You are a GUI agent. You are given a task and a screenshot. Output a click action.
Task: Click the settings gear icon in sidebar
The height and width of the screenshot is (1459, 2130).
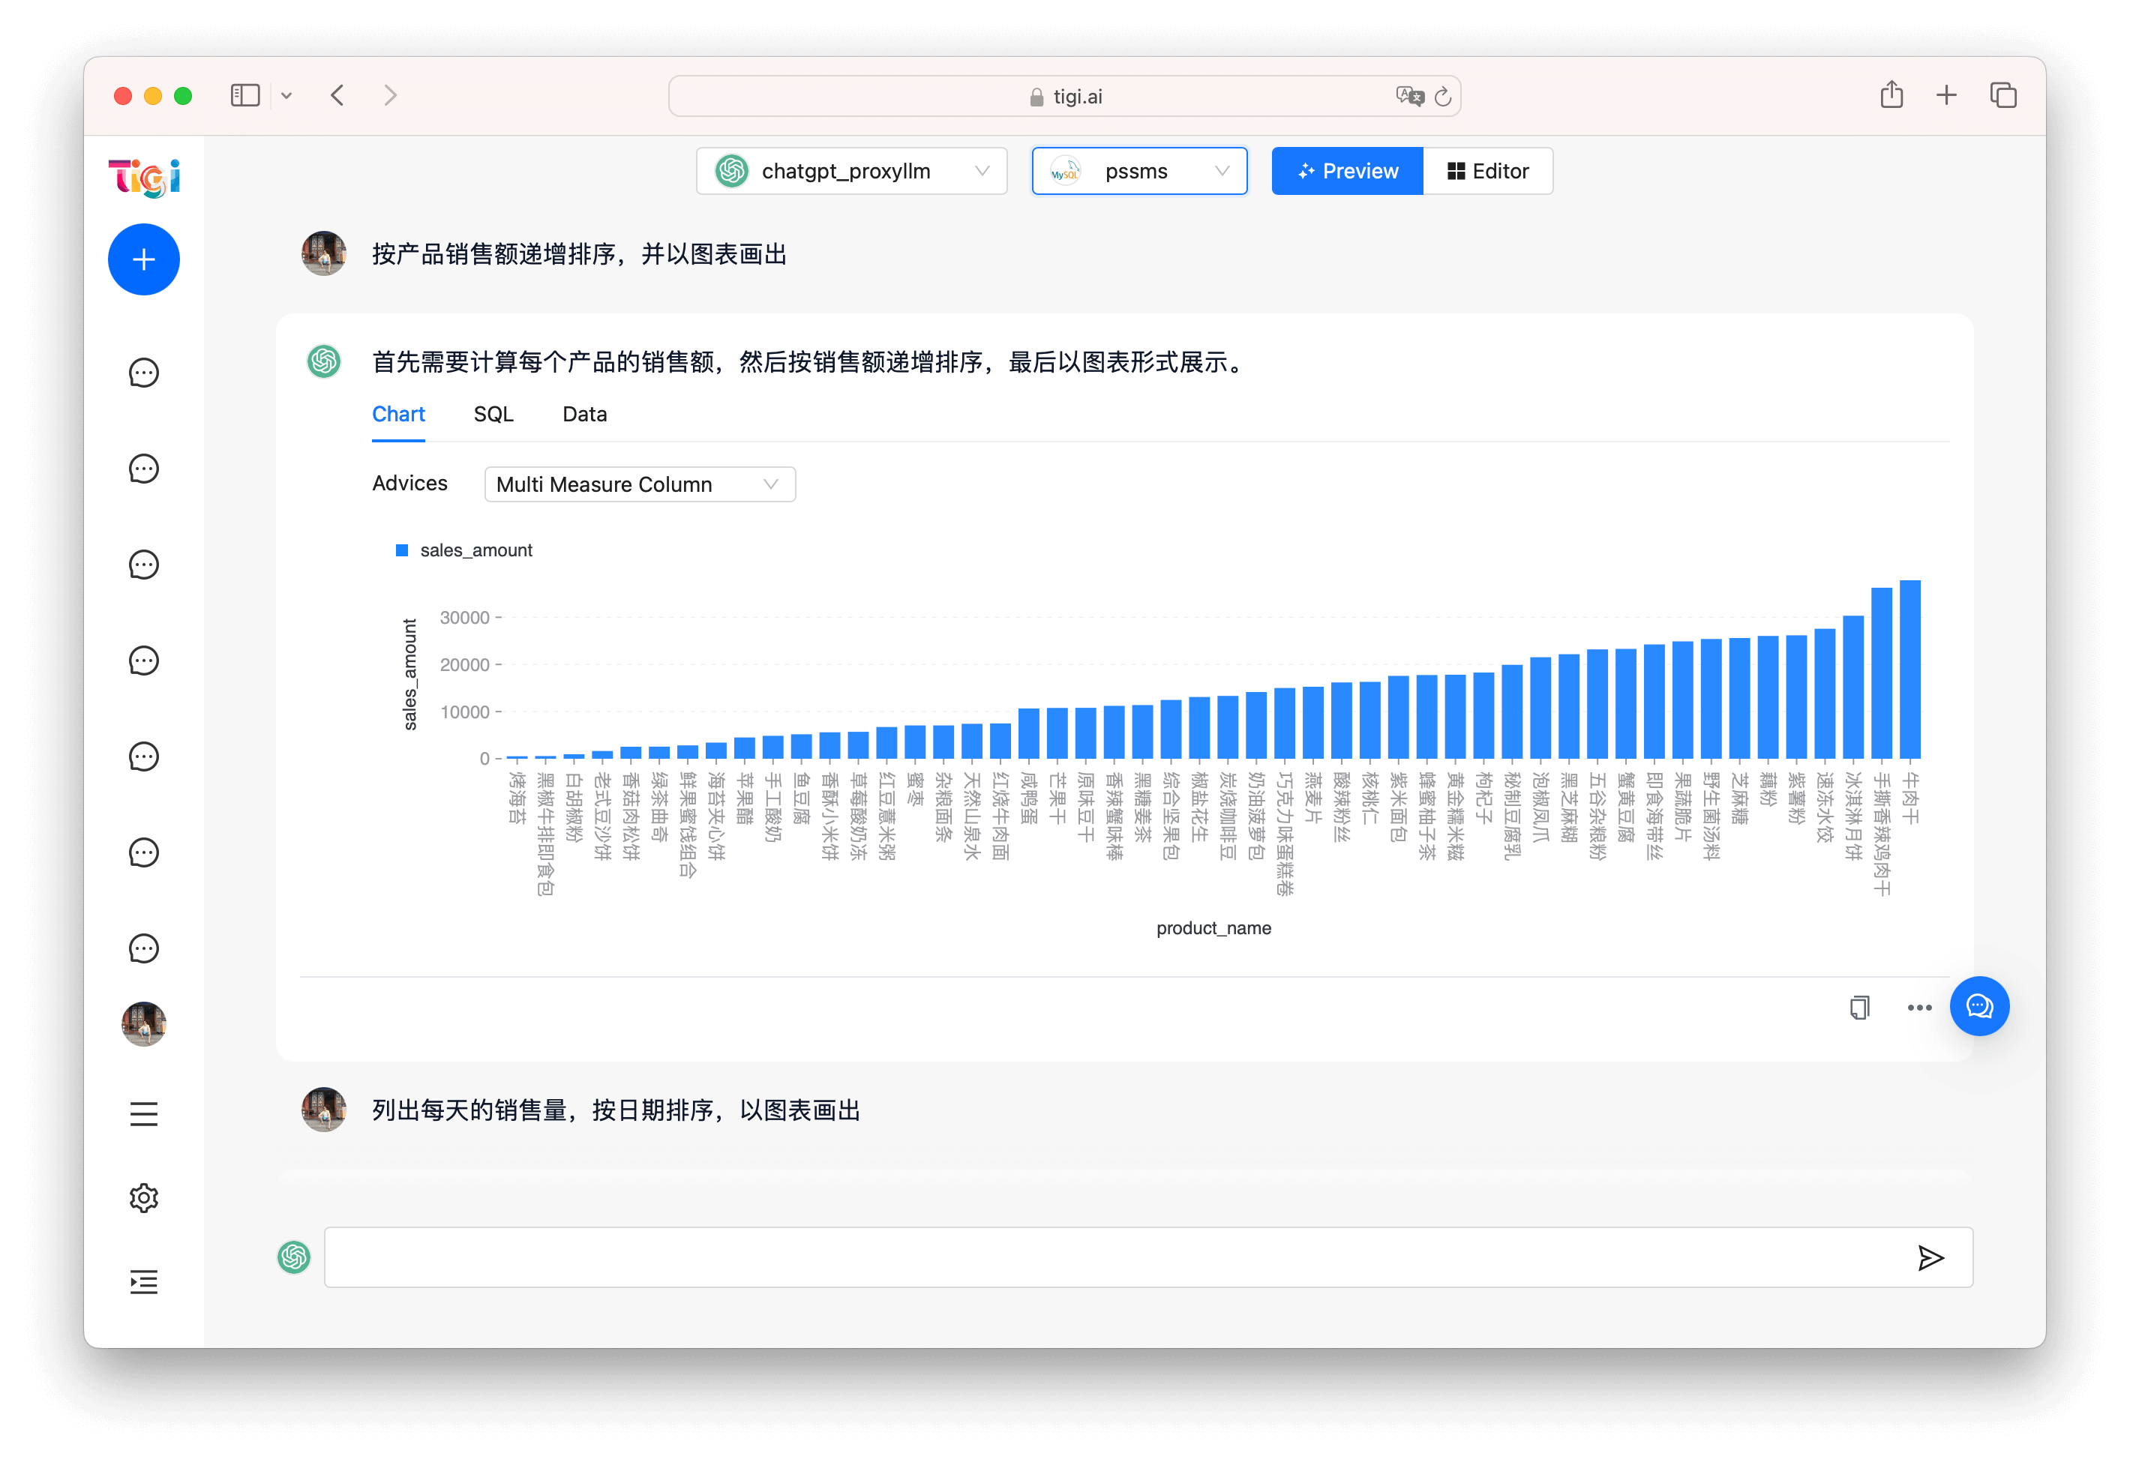(x=144, y=1198)
